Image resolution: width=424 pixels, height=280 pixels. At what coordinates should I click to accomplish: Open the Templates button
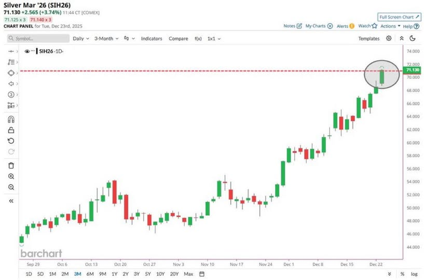[x=369, y=38]
